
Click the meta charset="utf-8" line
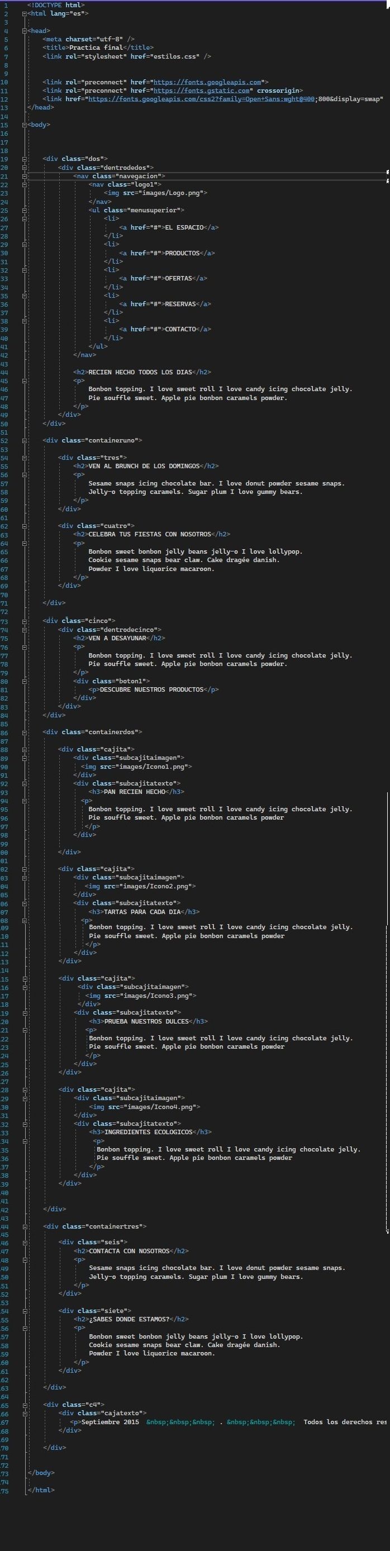coord(88,39)
